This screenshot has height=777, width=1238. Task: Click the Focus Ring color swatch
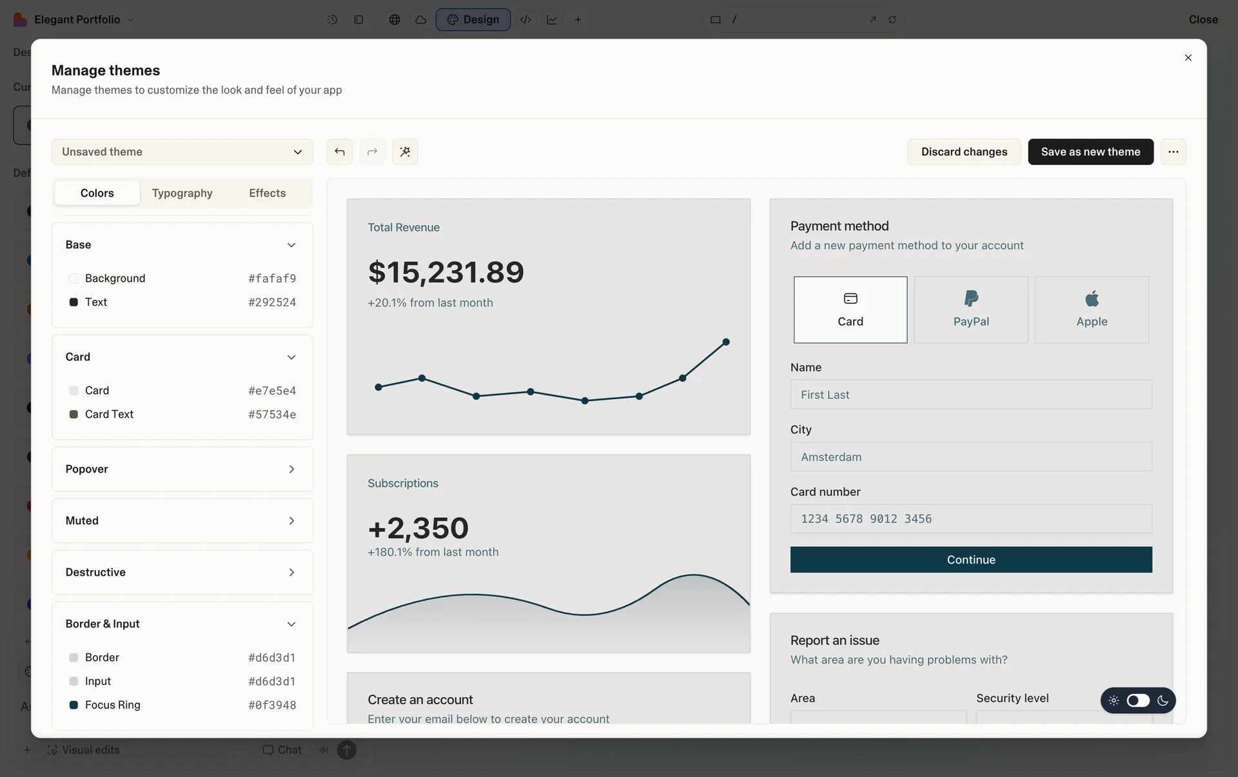point(74,705)
